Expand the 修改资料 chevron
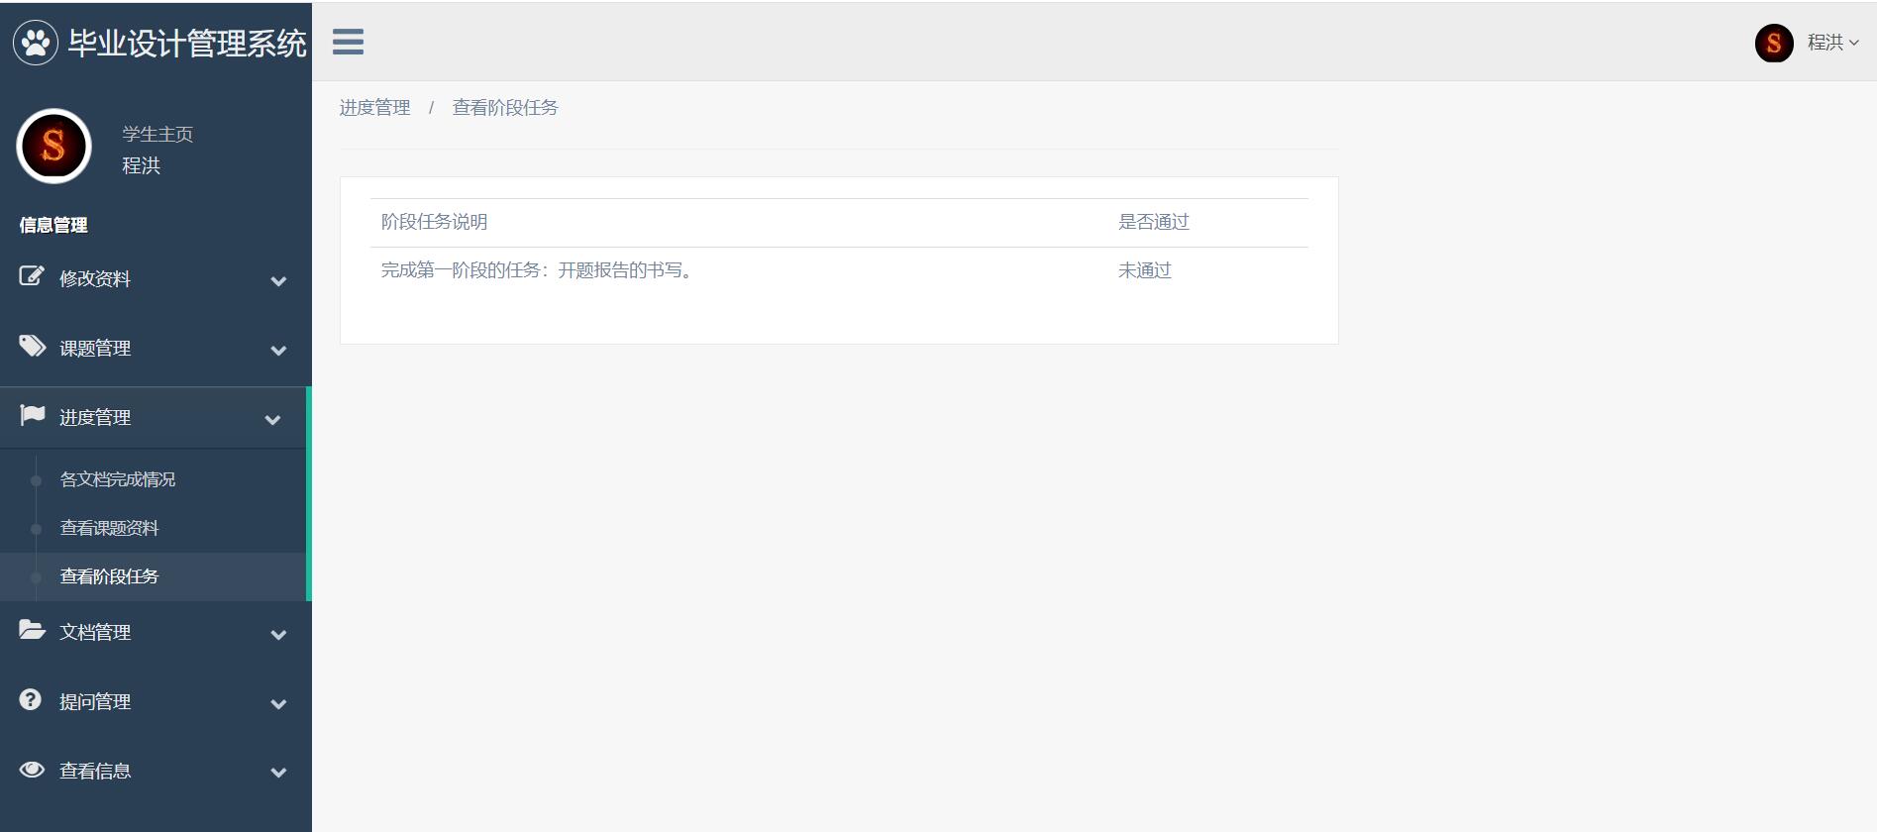1877x832 pixels. click(278, 281)
